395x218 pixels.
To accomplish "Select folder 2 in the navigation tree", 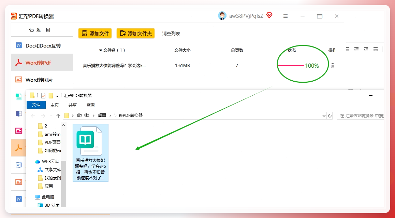I will tap(46, 126).
